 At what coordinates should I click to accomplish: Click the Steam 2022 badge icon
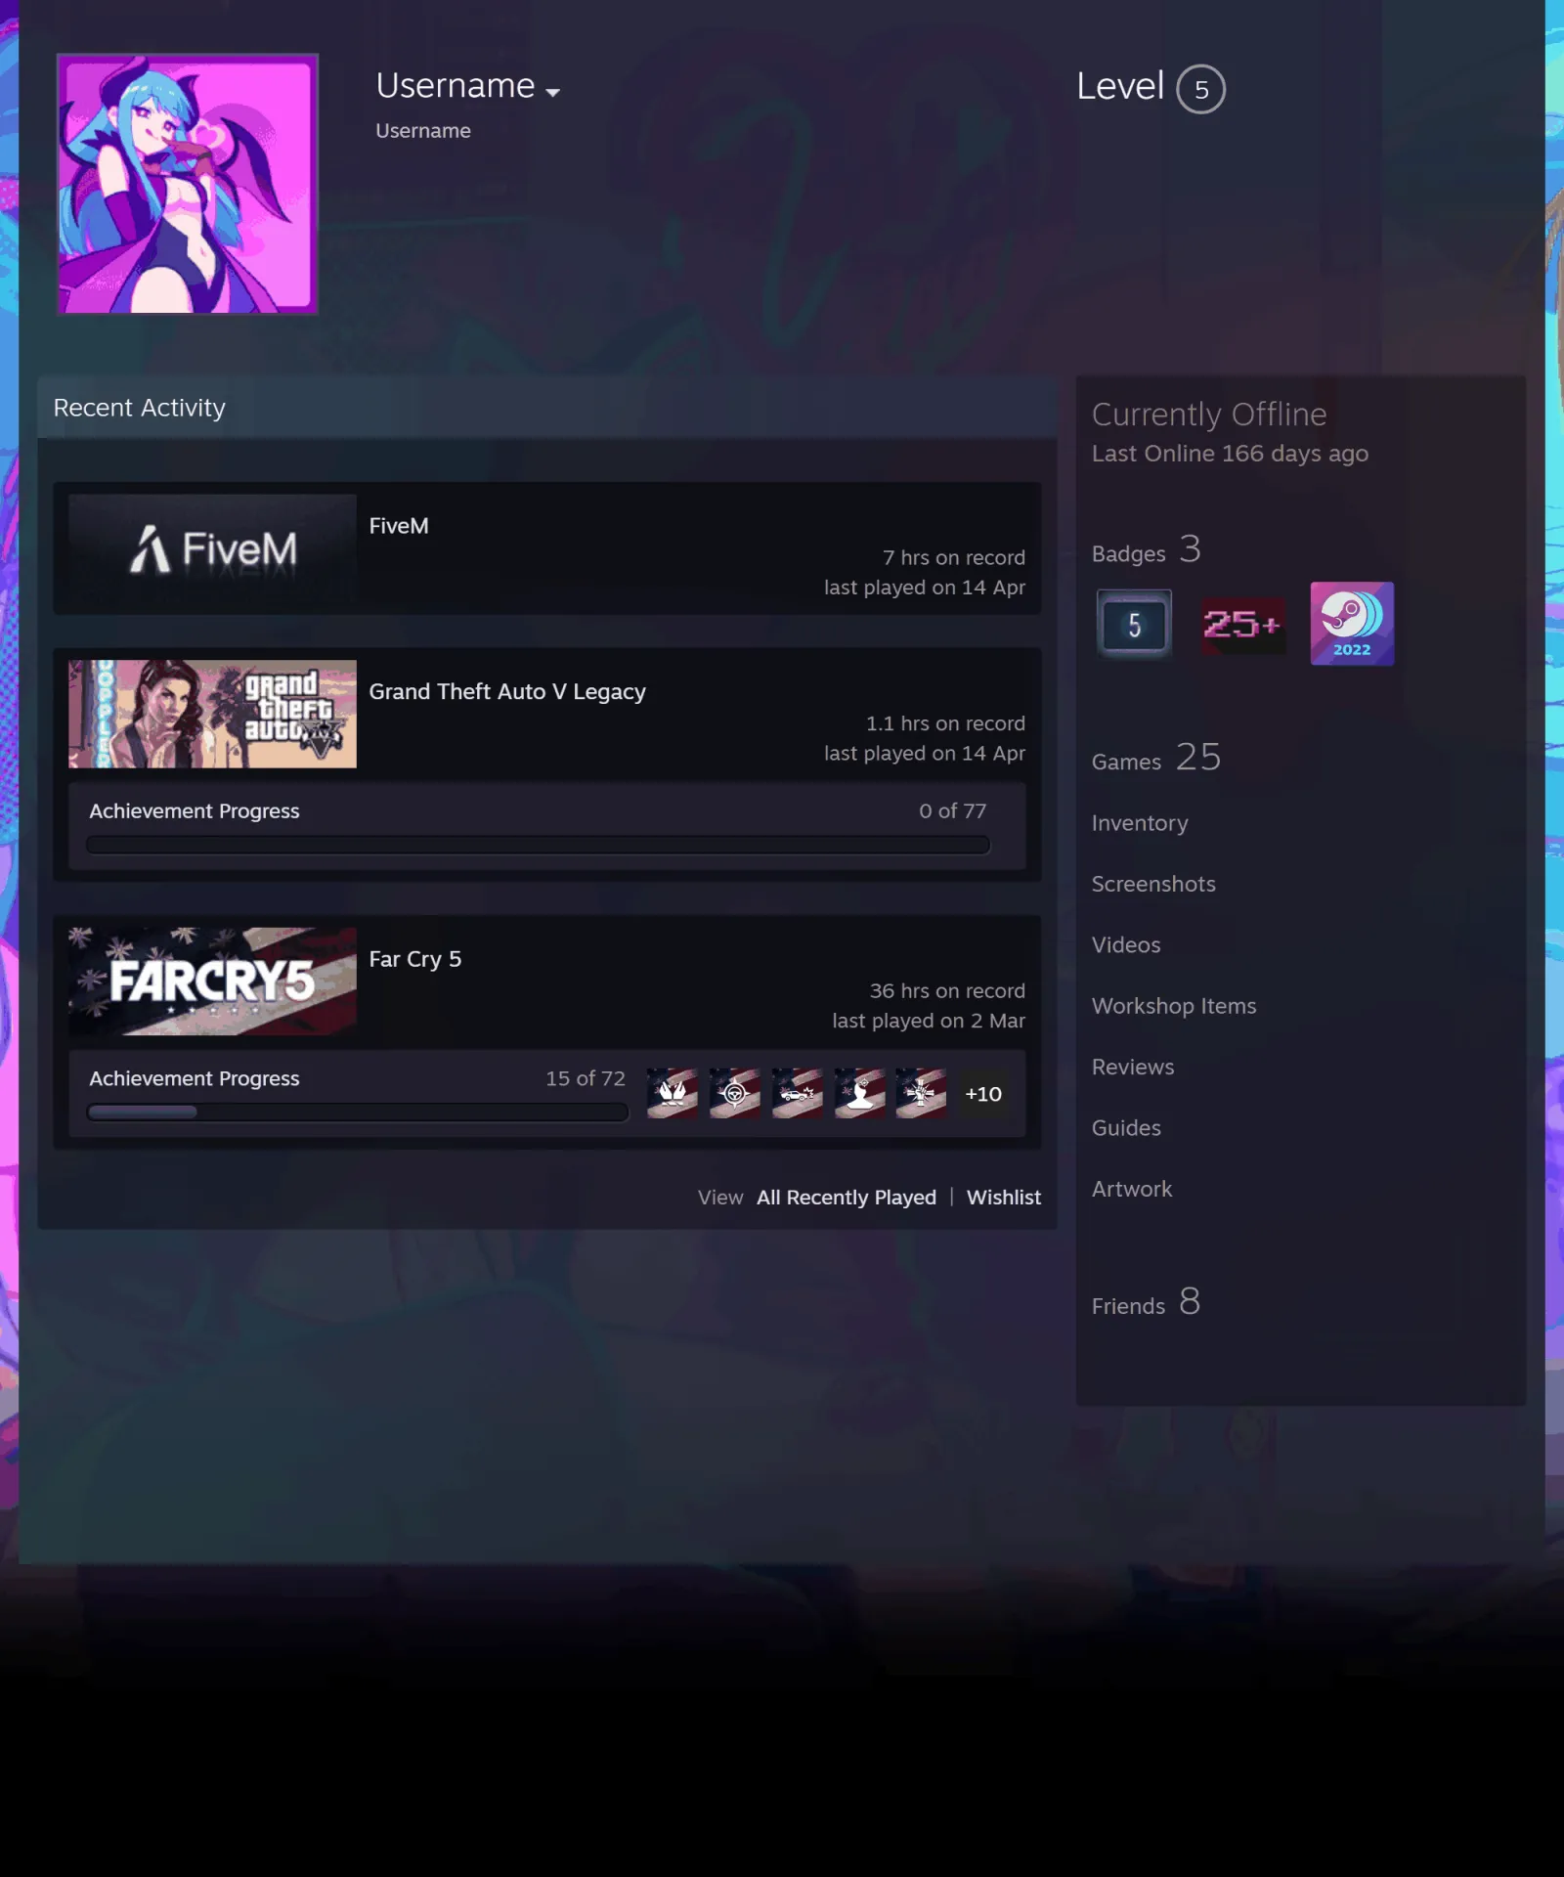(1352, 624)
